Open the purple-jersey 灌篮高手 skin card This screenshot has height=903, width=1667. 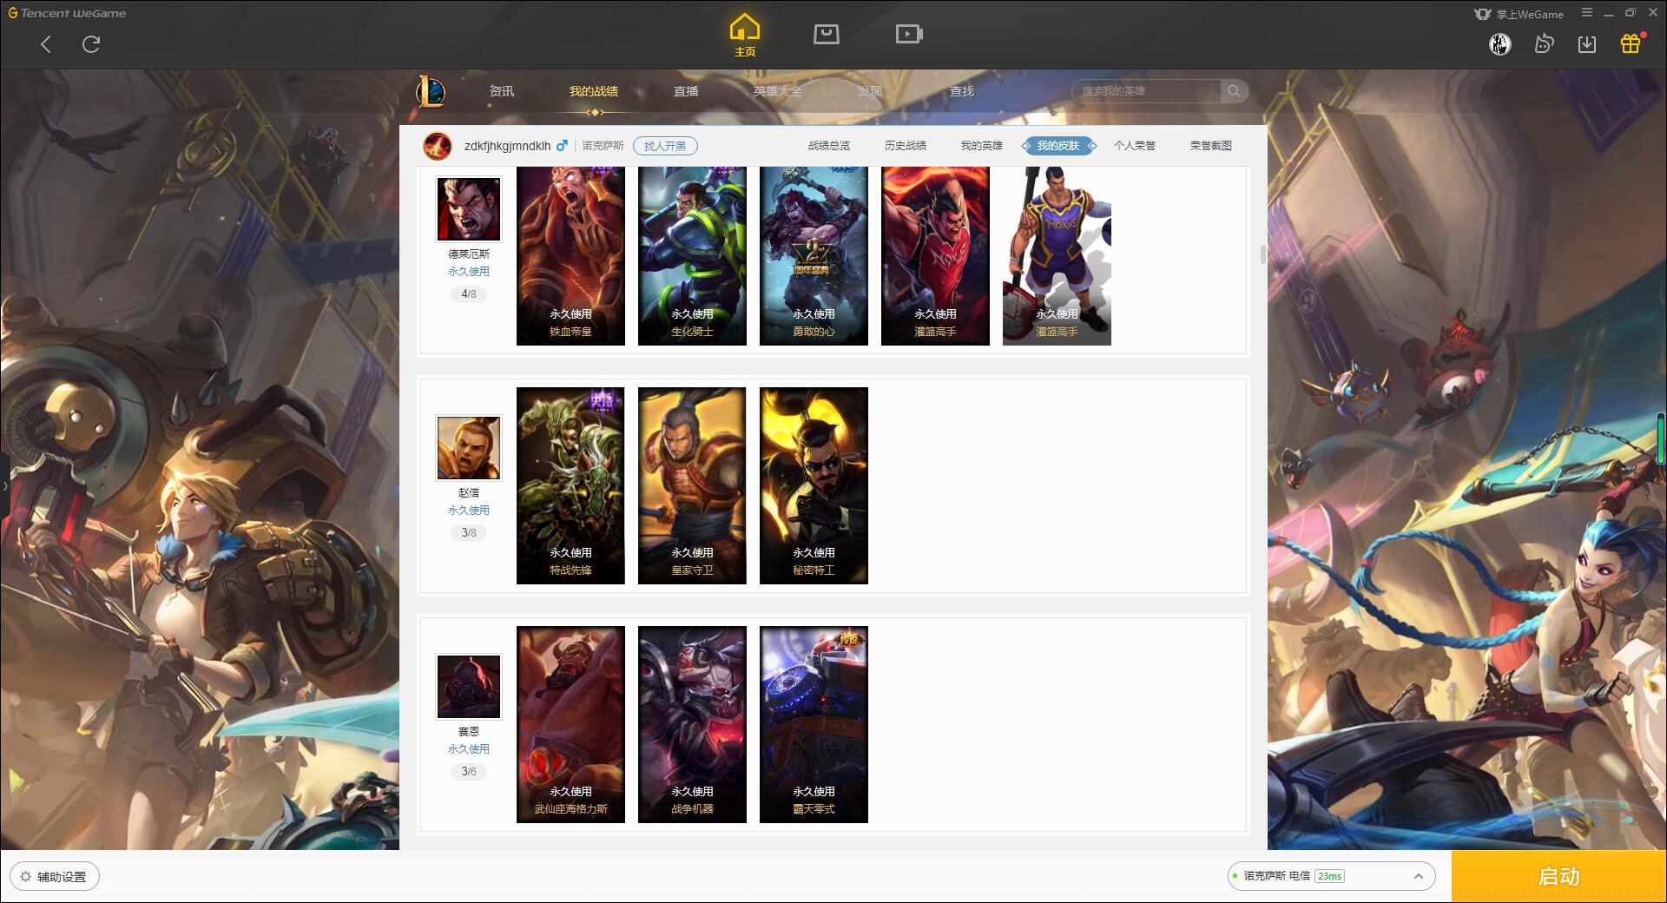(x=1057, y=256)
